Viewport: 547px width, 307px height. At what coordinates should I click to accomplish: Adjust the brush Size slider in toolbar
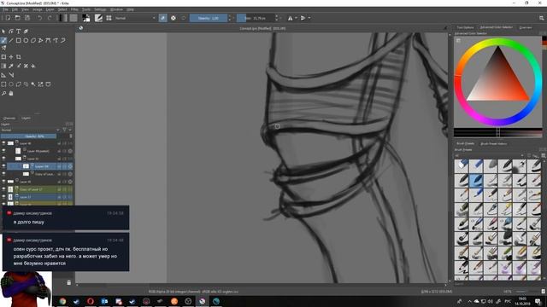256,18
